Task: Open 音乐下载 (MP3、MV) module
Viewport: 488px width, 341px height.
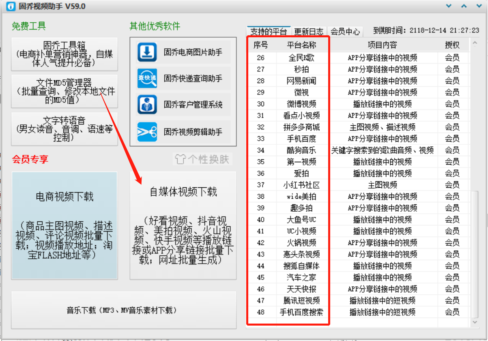Action: pyautogui.click(x=124, y=310)
